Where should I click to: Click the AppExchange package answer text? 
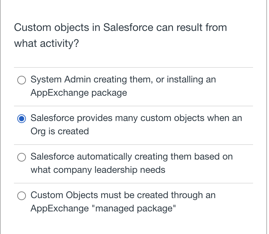[79, 93]
